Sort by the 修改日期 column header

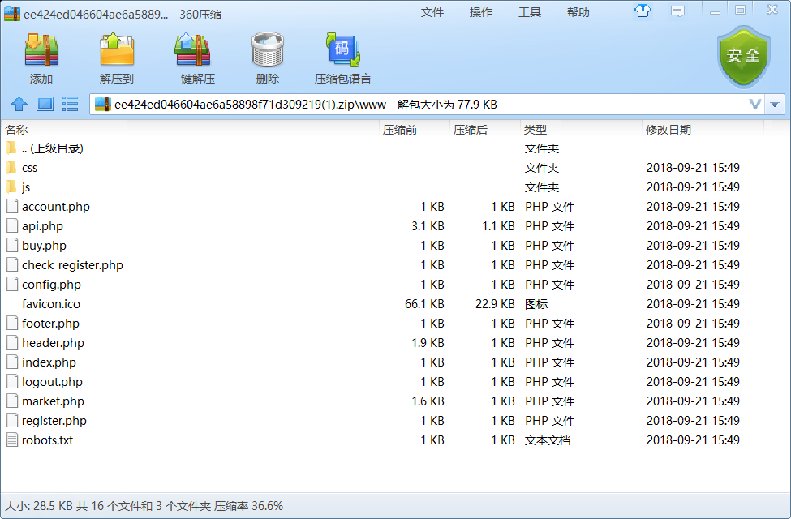(x=668, y=130)
